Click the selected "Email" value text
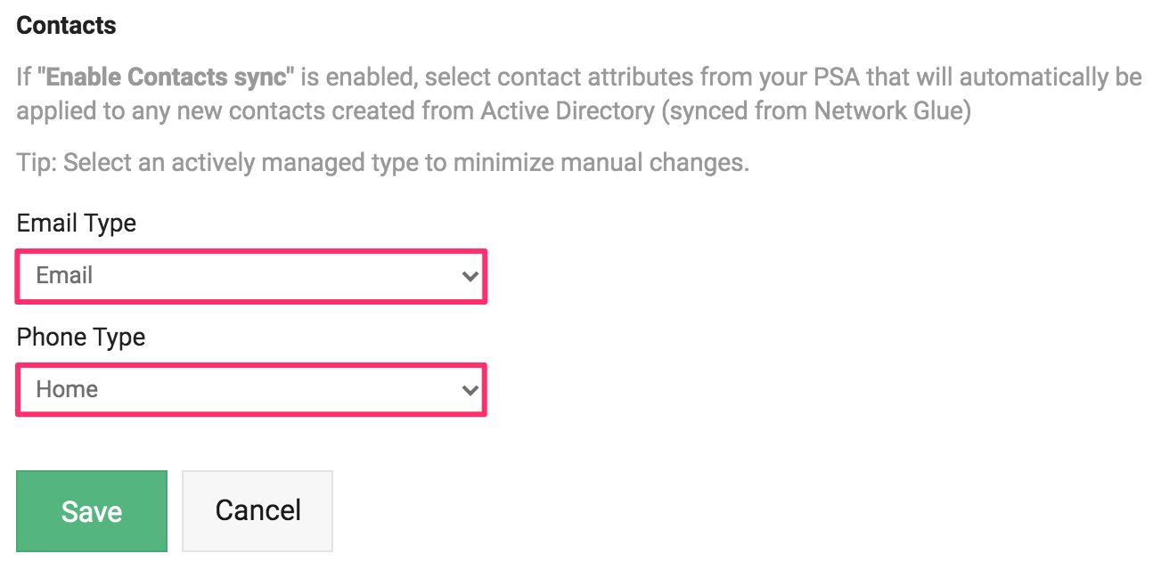1153x570 pixels. [x=64, y=276]
